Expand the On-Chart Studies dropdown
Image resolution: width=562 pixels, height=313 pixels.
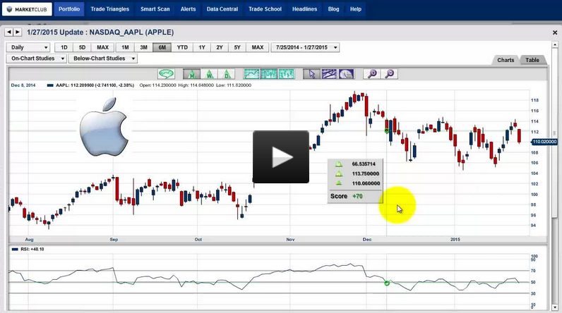tap(36, 59)
